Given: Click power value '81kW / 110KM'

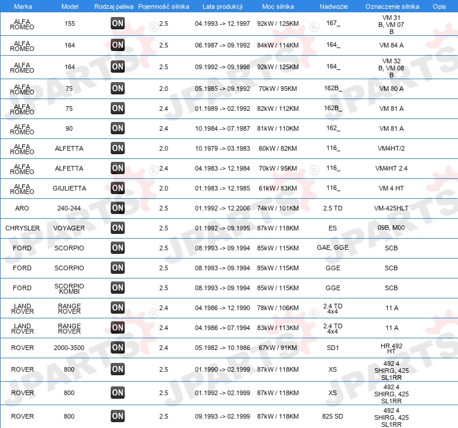Looking at the screenshot, I should coord(278,128).
